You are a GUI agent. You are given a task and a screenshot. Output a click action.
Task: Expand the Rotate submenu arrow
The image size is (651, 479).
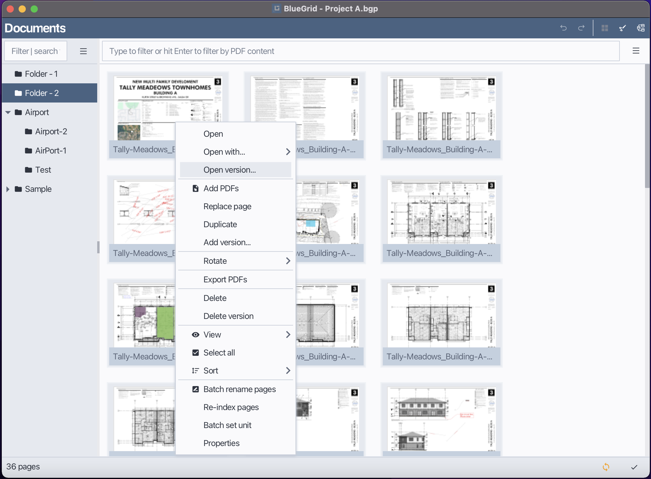tap(288, 261)
